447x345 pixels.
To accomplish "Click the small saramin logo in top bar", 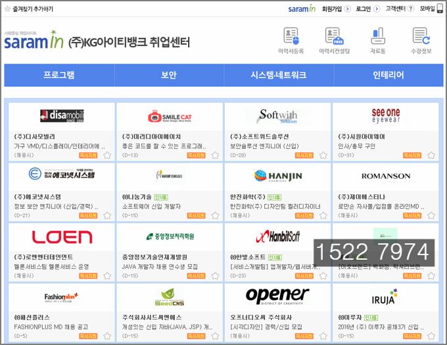I will tap(302, 9).
